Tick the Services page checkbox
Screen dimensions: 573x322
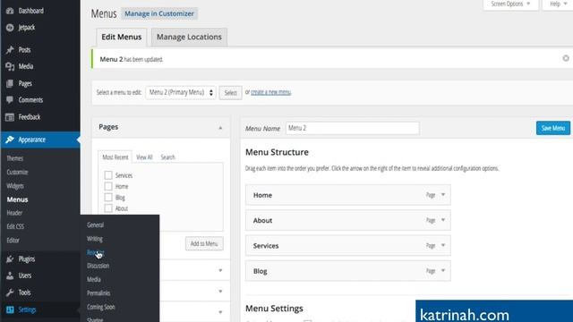click(x=108, y=175)
